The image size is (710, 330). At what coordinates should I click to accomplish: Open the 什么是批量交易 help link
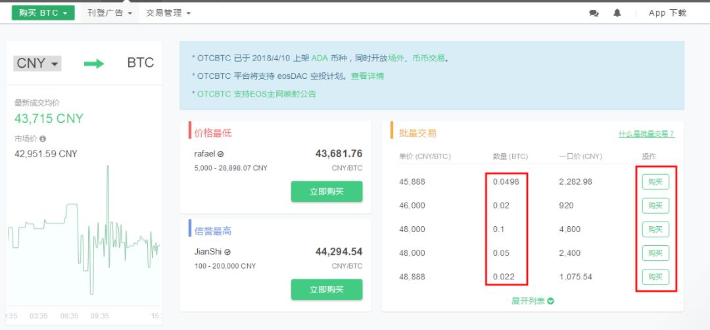[646, 133]
